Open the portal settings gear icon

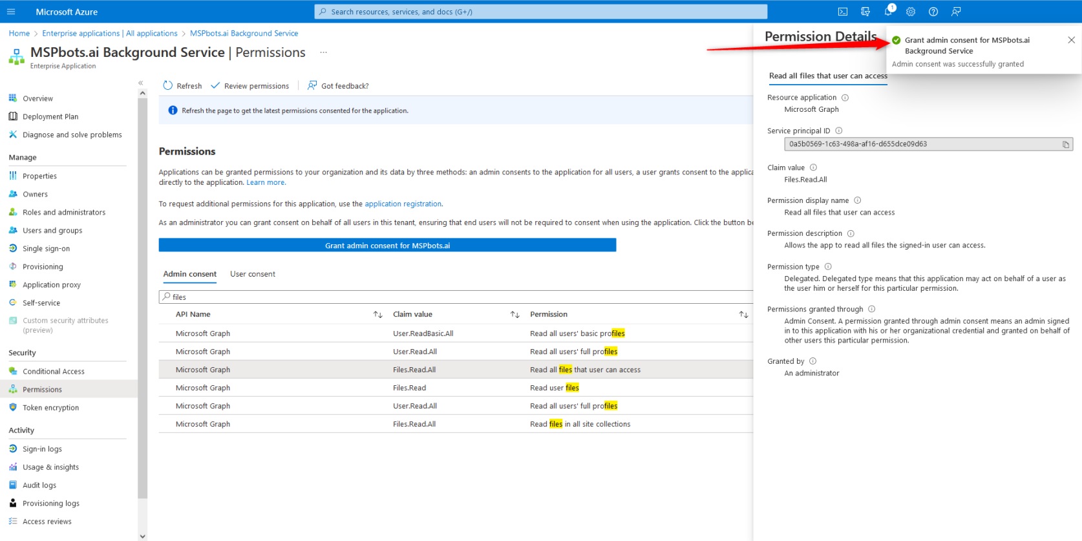click(x=911, y=12)
